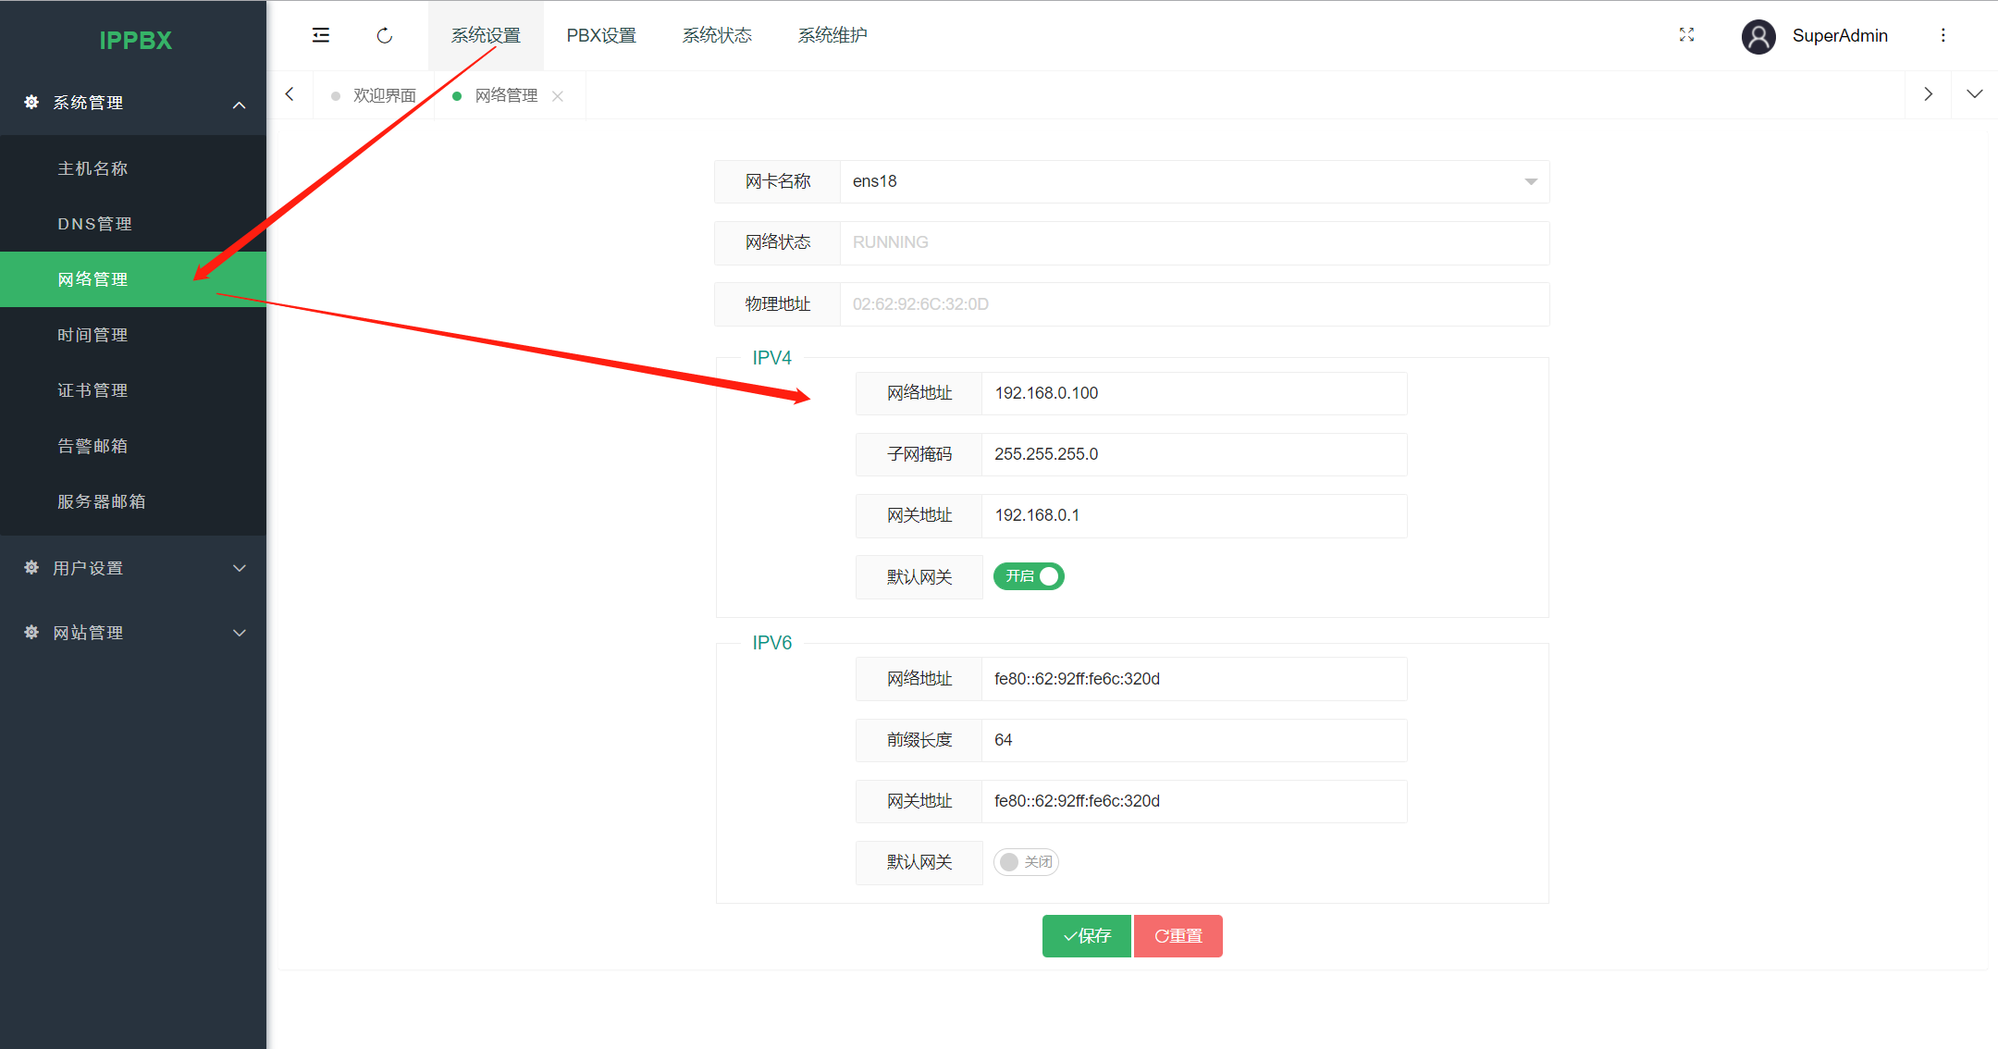This screenshot has width=1998, height=1049.
Task: Turn off the IPV4 默认网关 switch
Action: (1029, 576)
